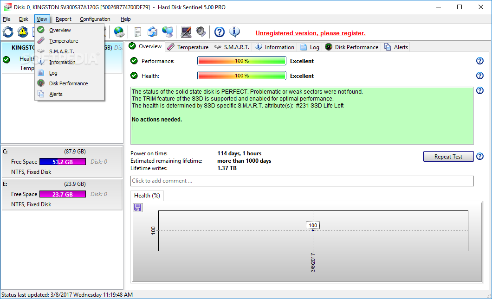
Task: Open the Configuration menu
Action: click(95, 19)
